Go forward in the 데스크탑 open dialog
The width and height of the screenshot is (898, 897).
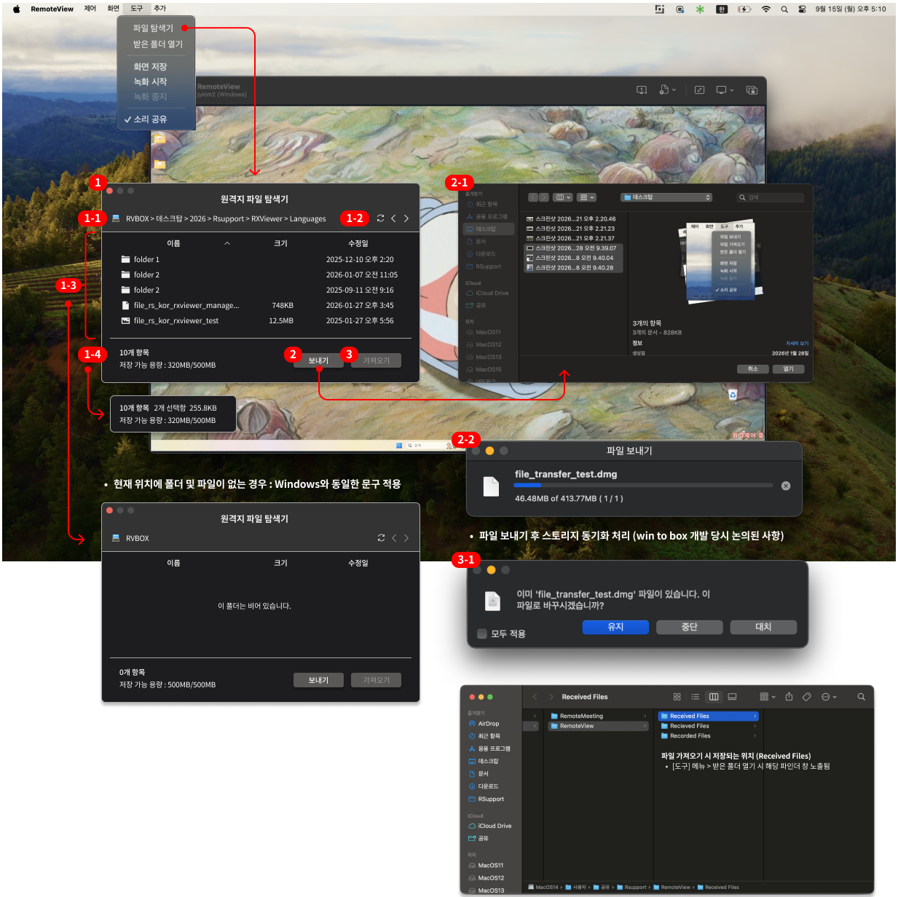click(x=543, y=197)
